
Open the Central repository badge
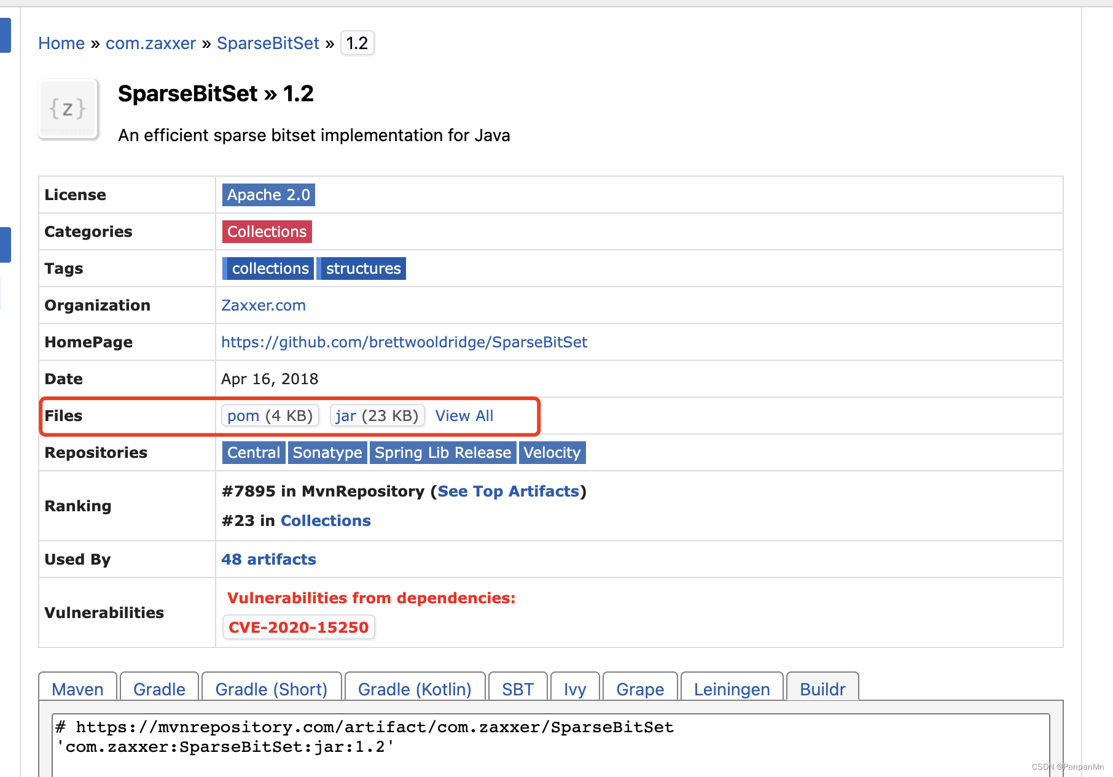[253, 452]
